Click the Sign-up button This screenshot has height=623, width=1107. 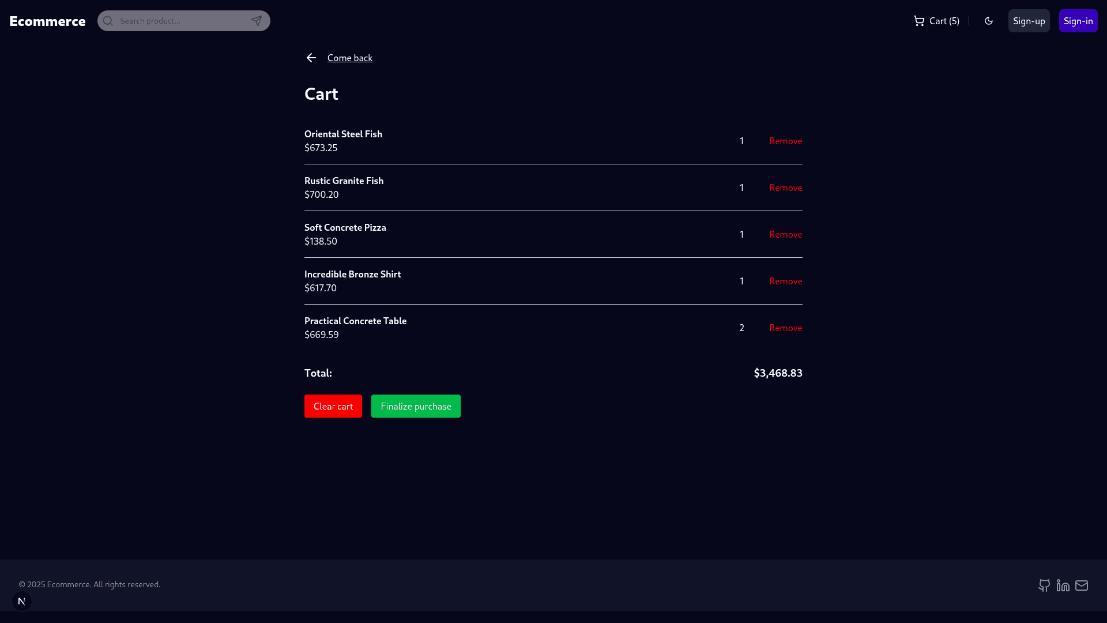click(x=1029, y=21)
